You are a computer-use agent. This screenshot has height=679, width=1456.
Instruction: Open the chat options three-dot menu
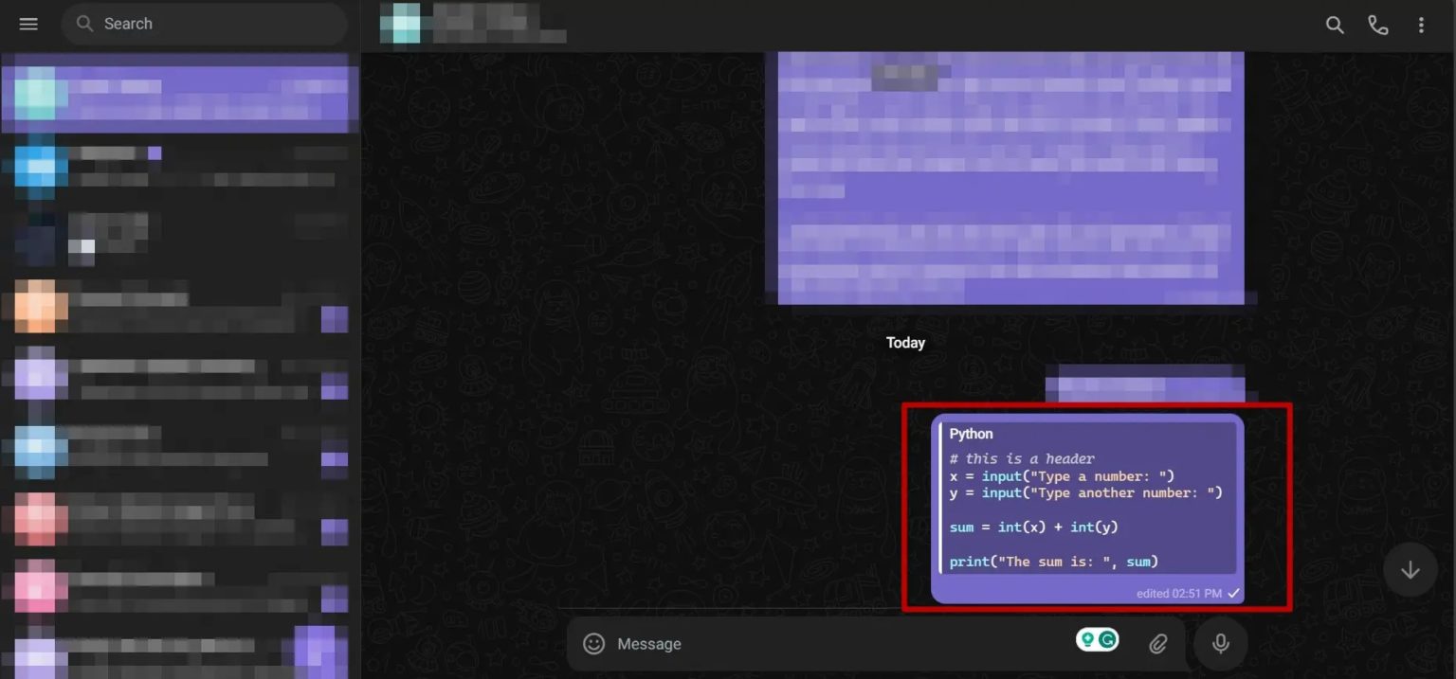[1421, 25]
